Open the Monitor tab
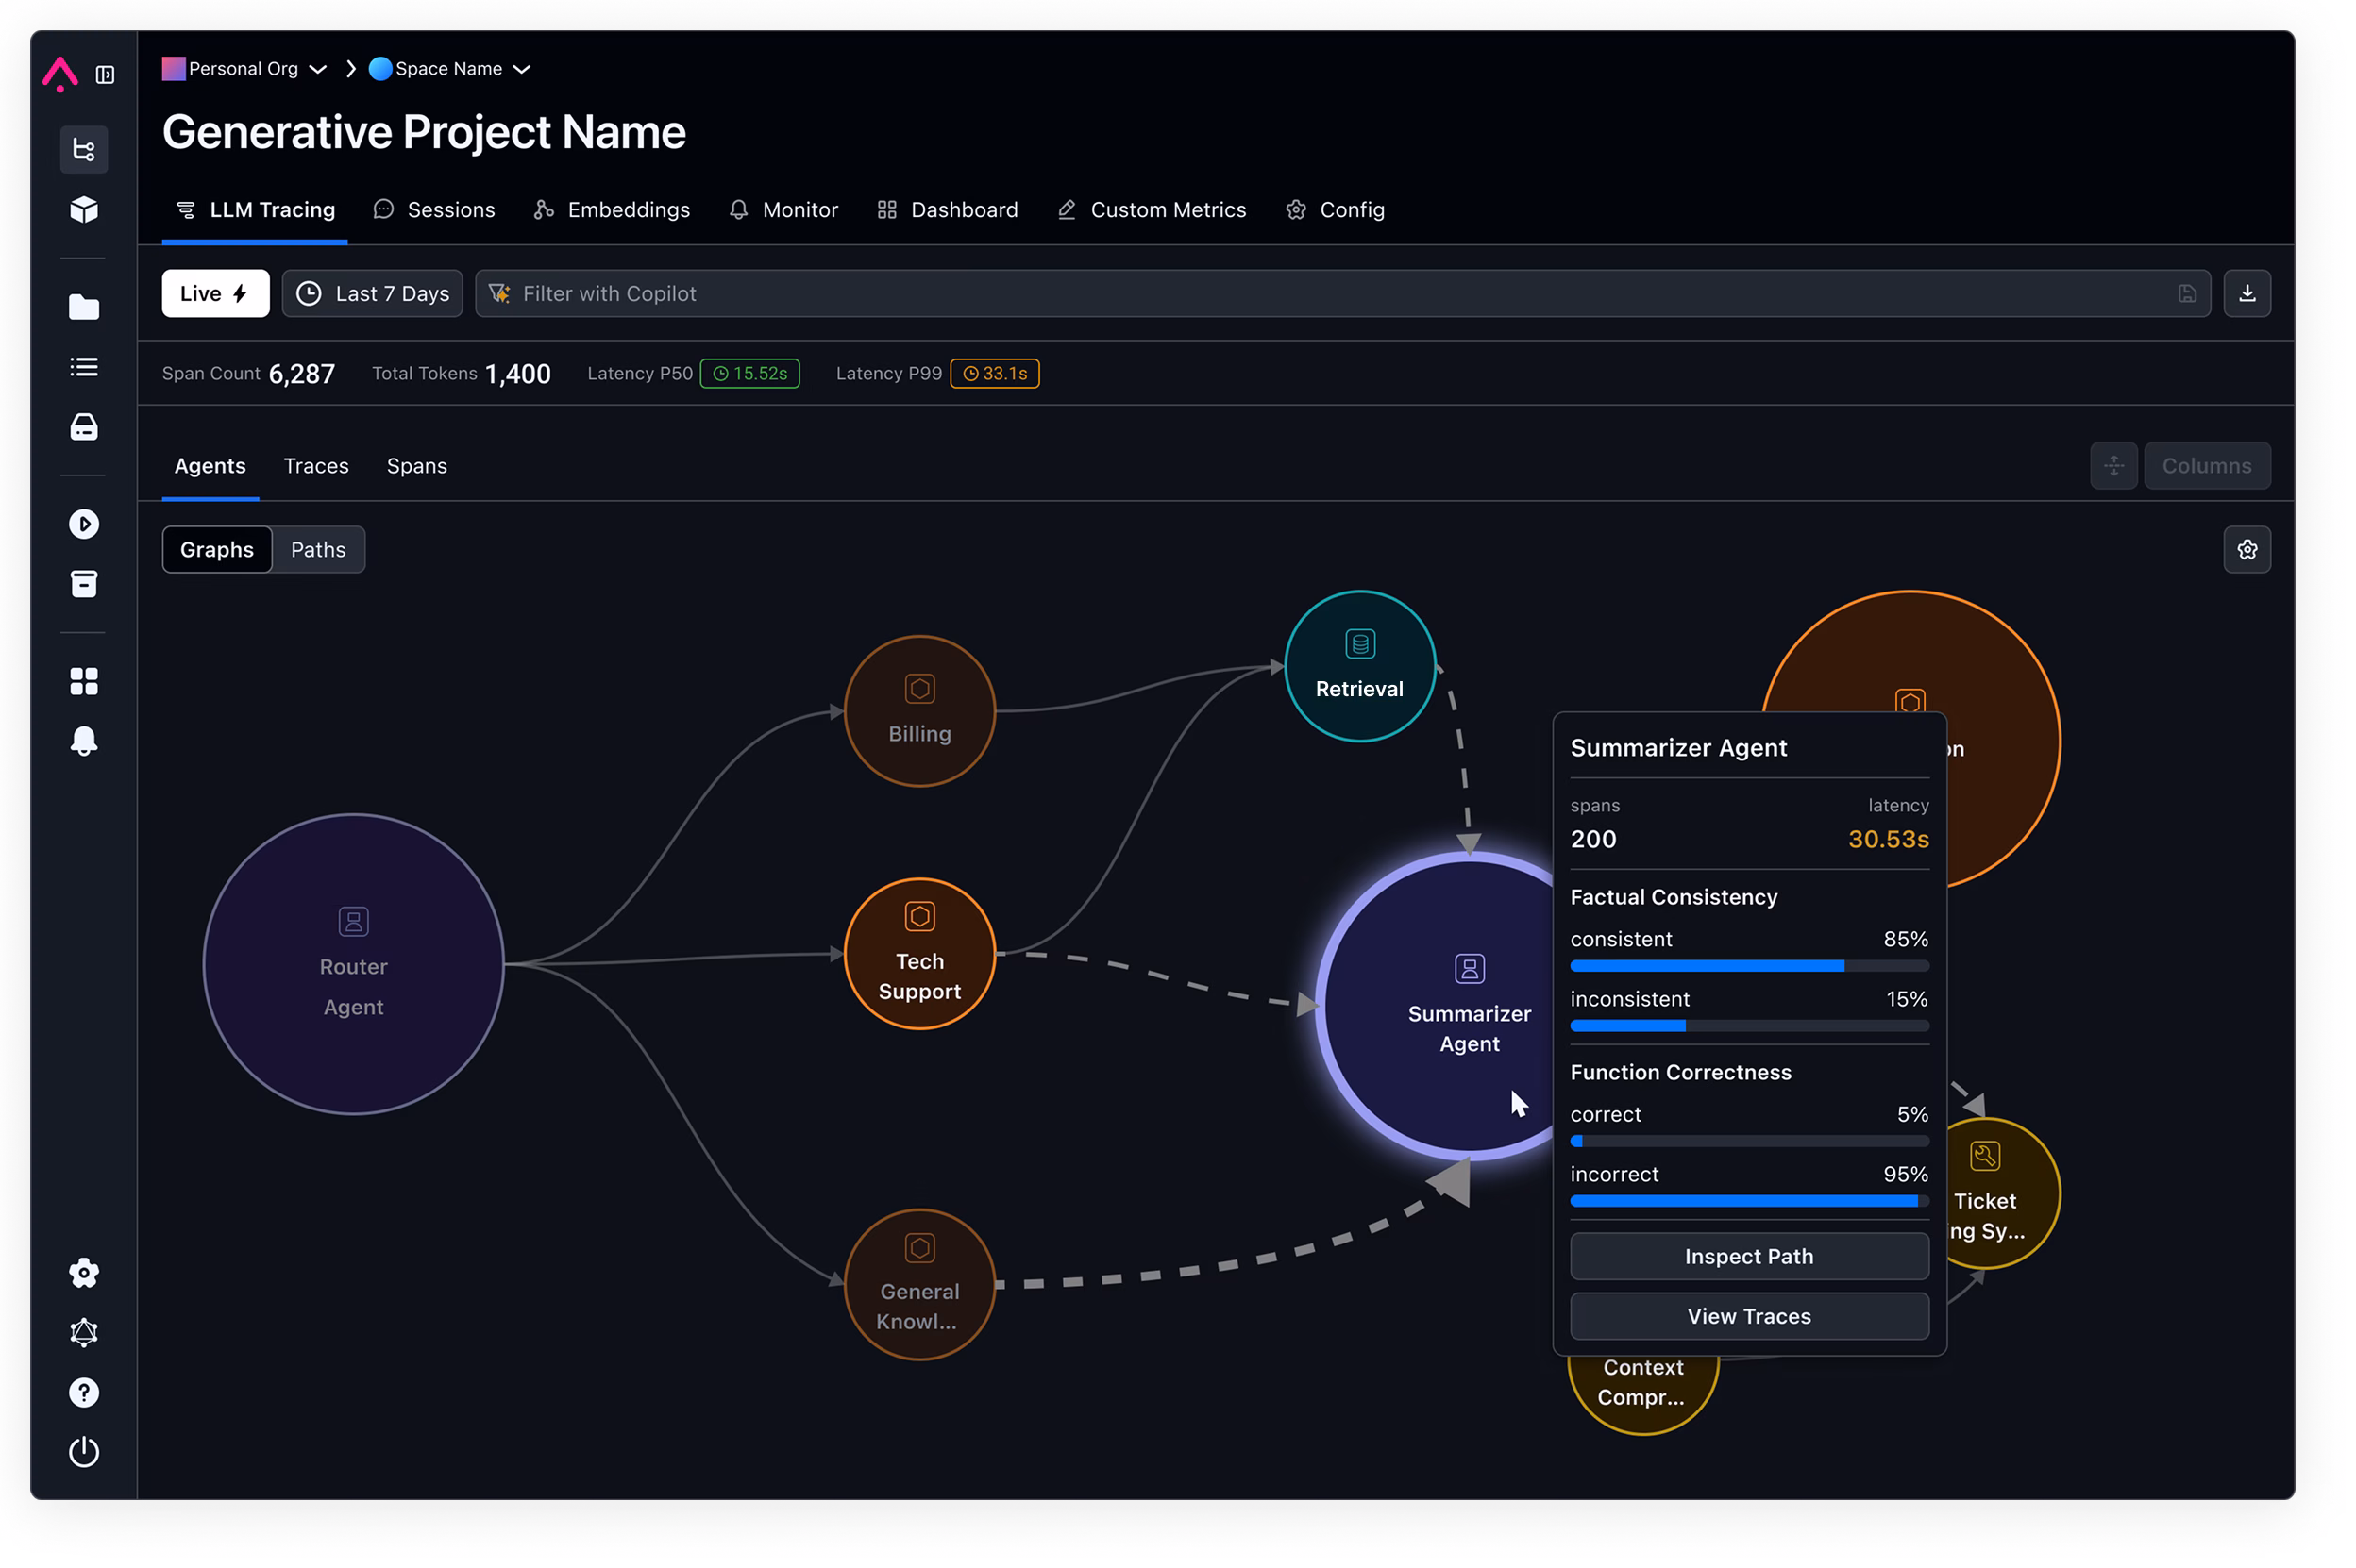The image size is (2356, 1568). [x=784, y=210]
